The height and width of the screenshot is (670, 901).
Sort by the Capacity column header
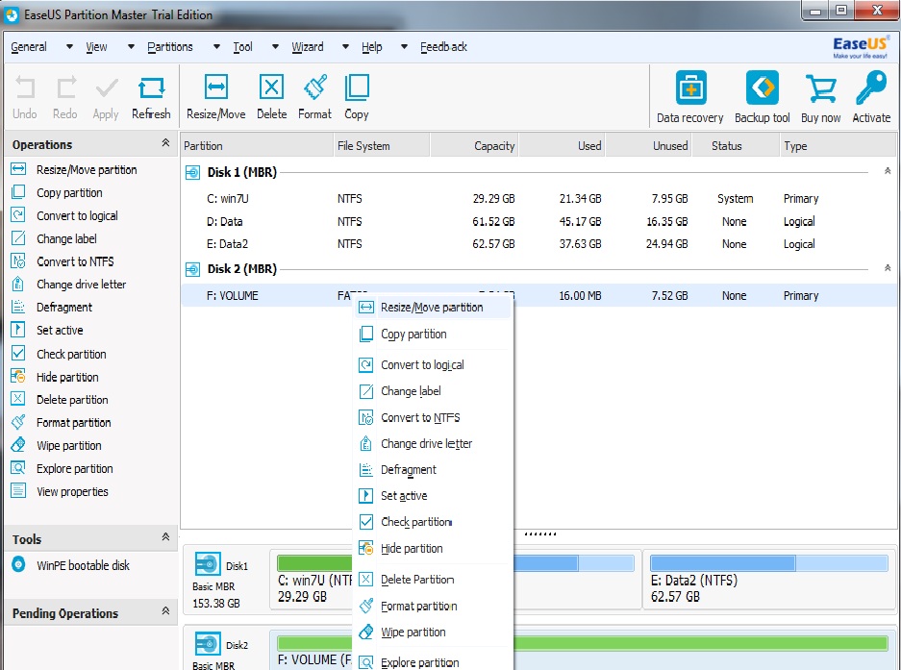(494, 146)
